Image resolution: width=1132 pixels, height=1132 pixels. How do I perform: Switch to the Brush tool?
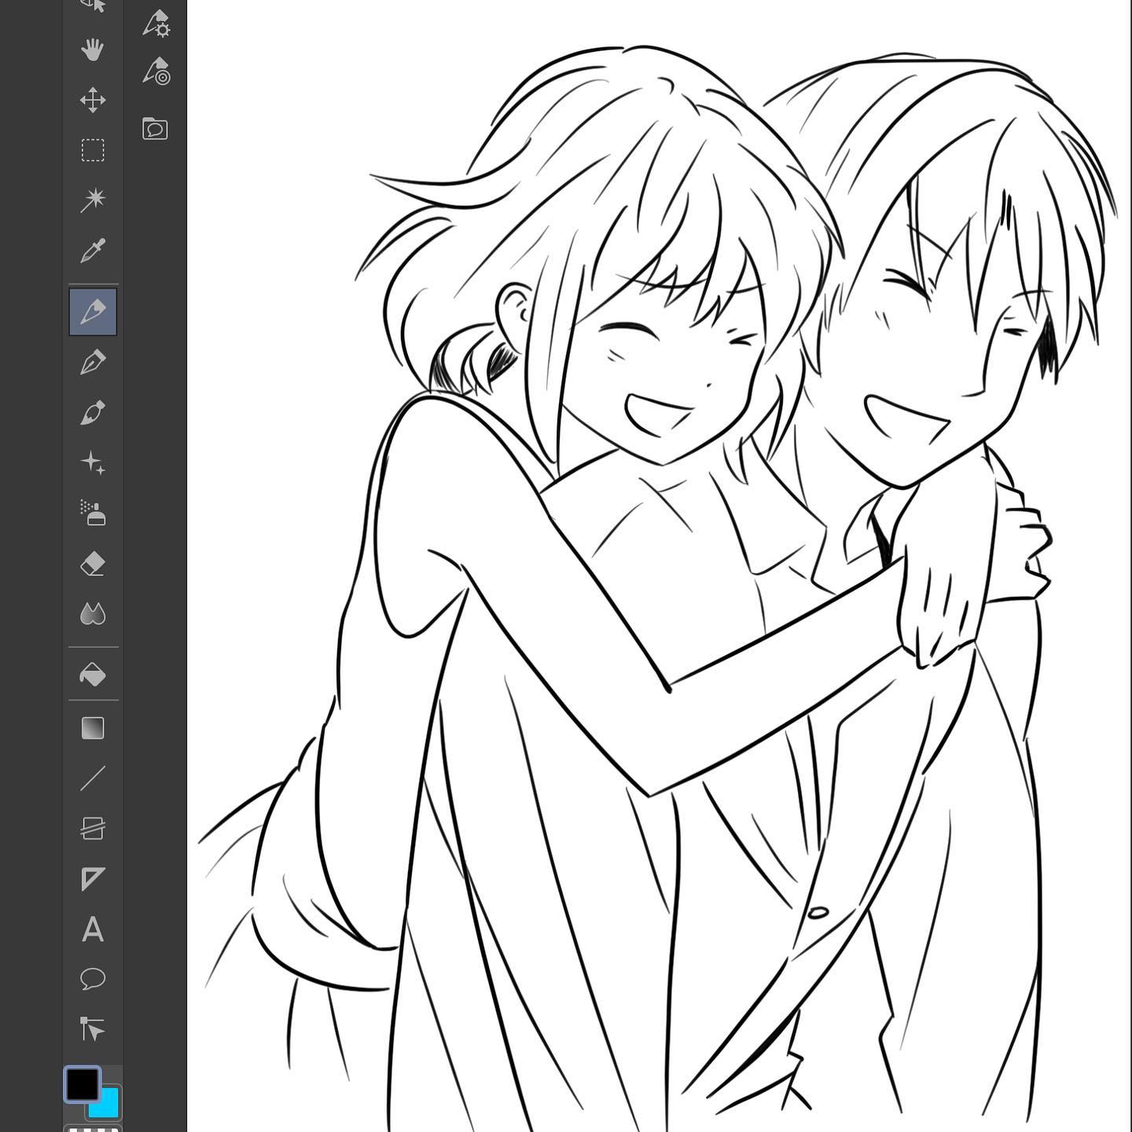93,413
